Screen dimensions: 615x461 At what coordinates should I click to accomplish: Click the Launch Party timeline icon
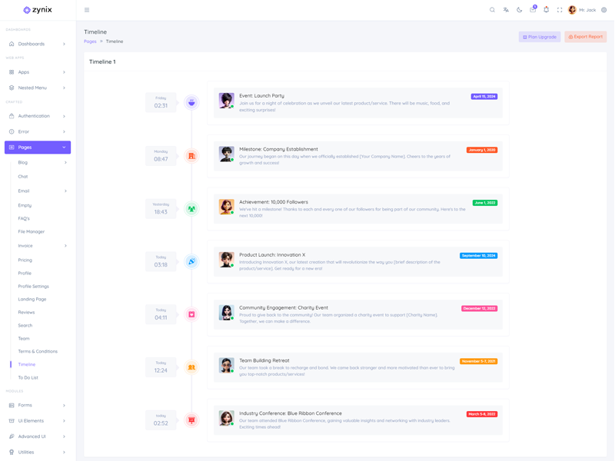point(191,102)
